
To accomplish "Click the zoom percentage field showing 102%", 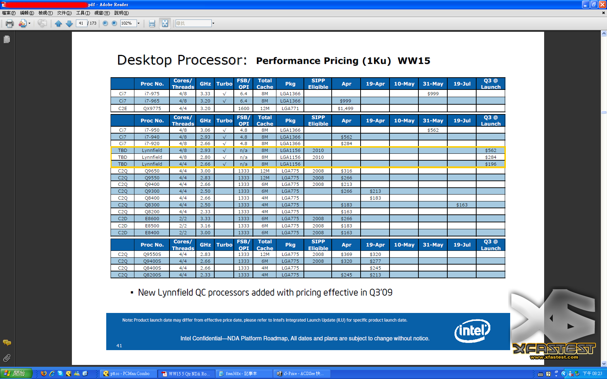I will point(128,23).
